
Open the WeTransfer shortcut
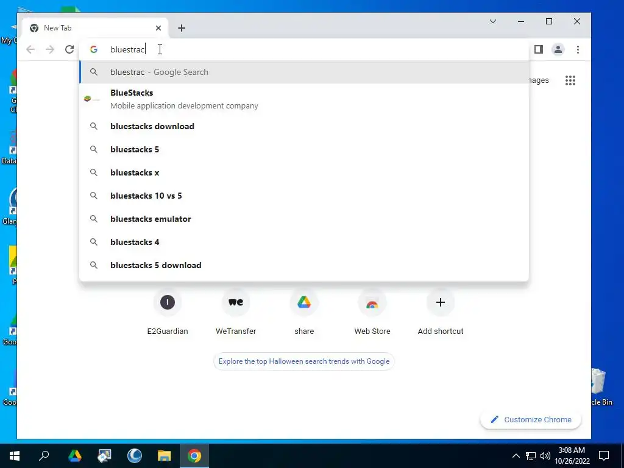point(236,313)
